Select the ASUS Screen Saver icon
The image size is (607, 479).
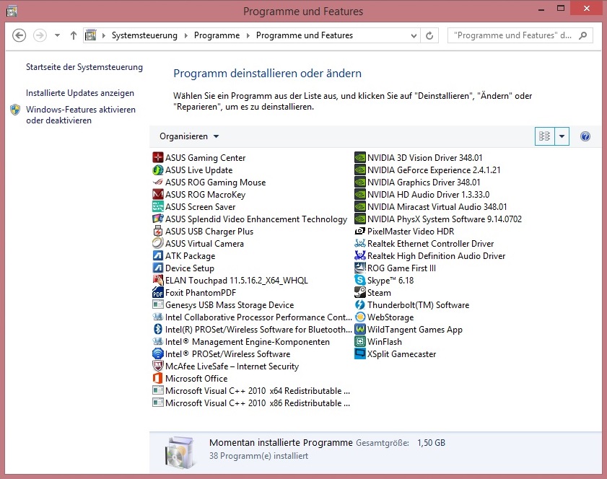pyautogui.click(x=157, y=206)
